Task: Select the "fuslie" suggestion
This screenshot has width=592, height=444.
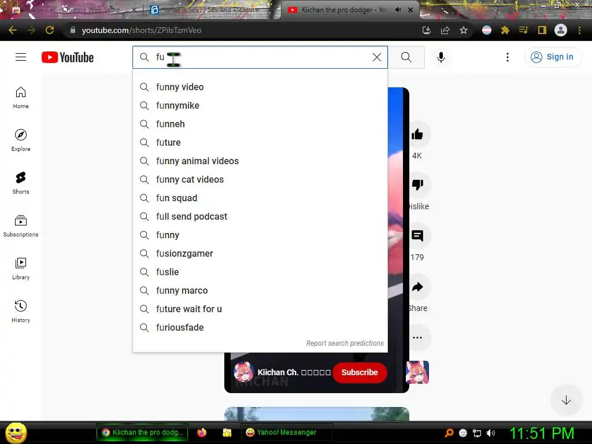Action: pos(260,272)
